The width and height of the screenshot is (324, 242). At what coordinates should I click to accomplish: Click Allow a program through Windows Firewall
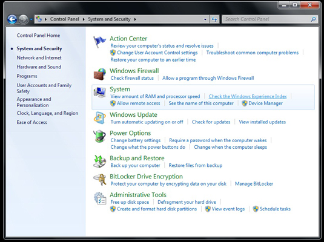(208, 78)
